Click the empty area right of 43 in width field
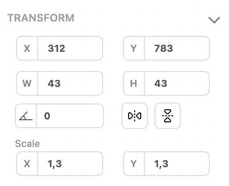 (82, 83)
